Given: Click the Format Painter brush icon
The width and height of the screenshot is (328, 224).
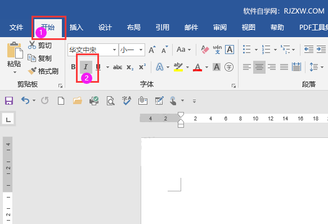Looking at the screenshot, I should click(32, 71).
